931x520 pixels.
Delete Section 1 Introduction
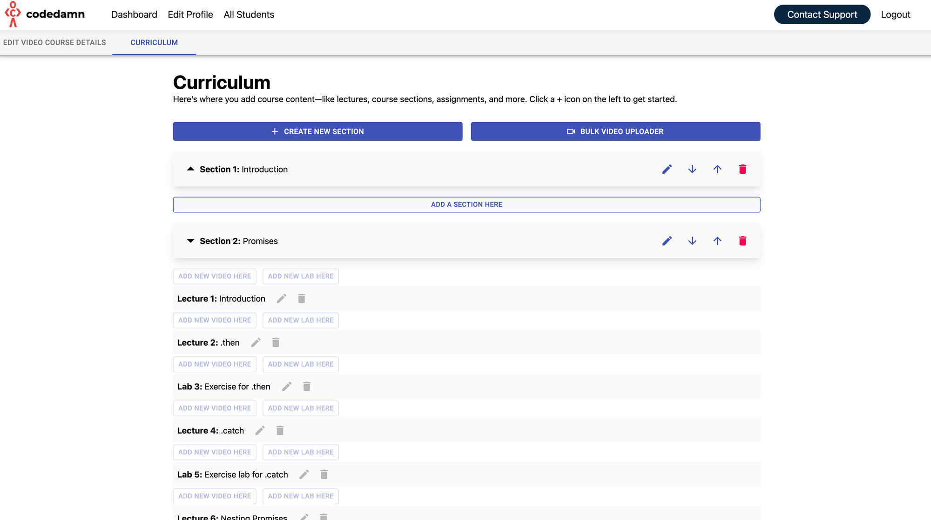[x=742, y=169]
